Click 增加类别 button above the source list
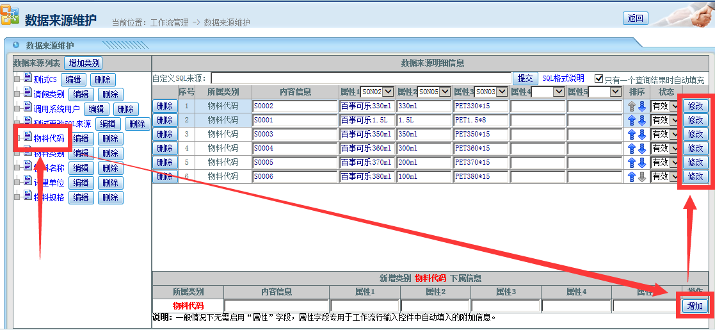Screen dimensions: 715x330 pos(83,63)
